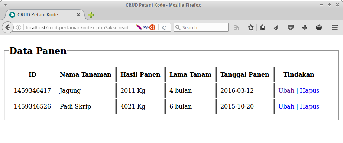The image size is (343, 143).
Task: Select cell with ID 1459346417
Action: 32,90
